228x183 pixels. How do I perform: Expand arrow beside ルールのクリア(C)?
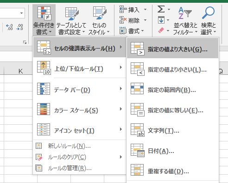click(x=121, y=157)
